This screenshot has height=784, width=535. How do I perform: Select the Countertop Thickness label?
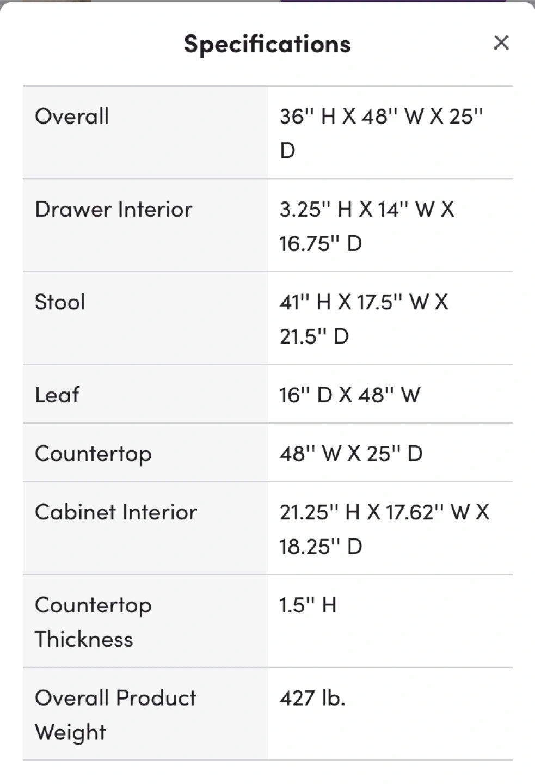(93, 622)
